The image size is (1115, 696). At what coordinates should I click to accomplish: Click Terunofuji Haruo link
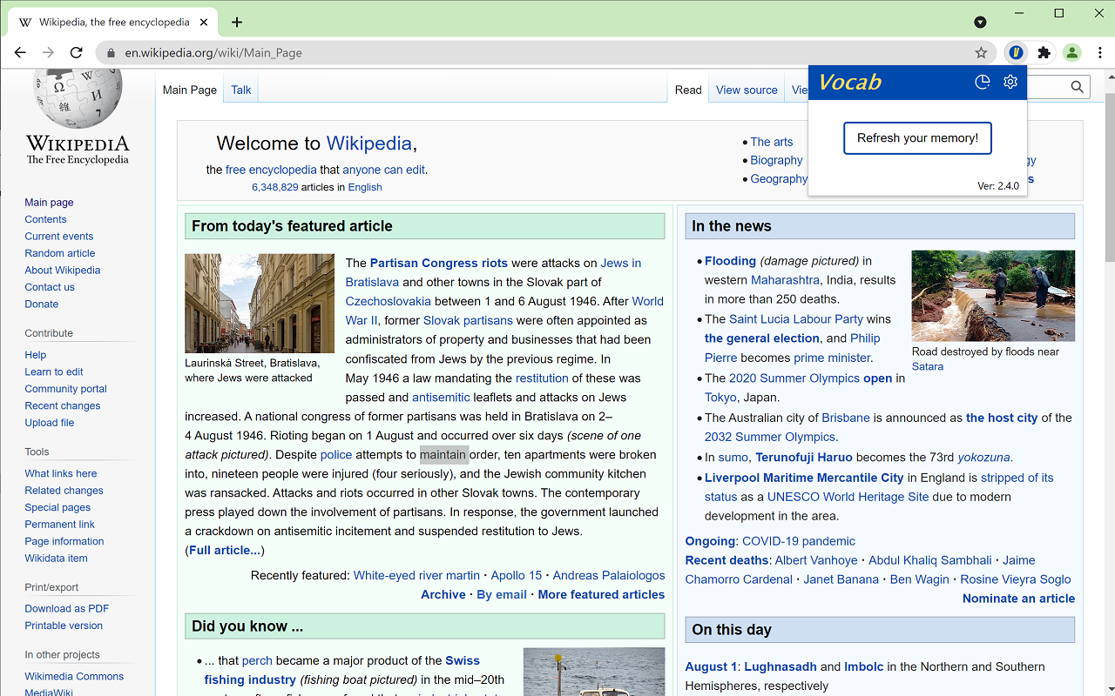click(x=804, y=458)
